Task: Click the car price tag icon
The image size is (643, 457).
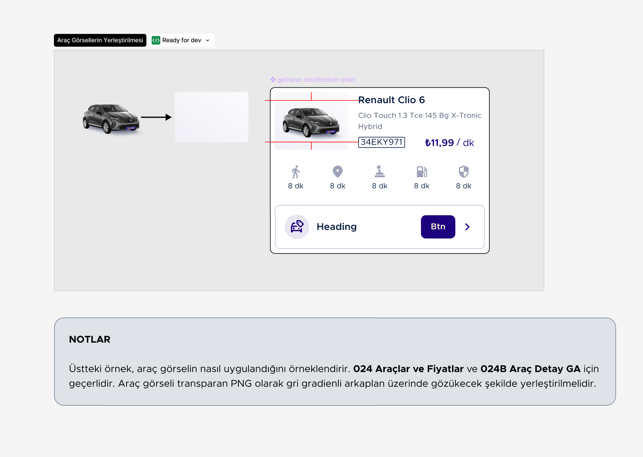Action: (x=297, y=227)
